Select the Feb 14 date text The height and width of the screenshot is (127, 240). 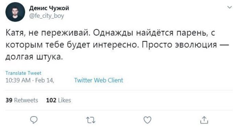click(45, 80)
